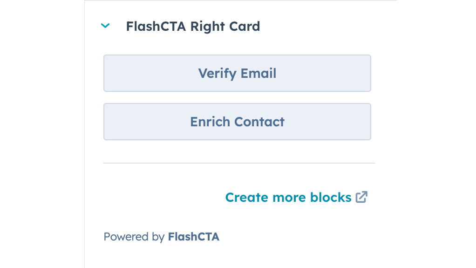The height and width of the screenshot is (268, 476).
Task: Enrich this contact's data
Action: tap(237, 122)
